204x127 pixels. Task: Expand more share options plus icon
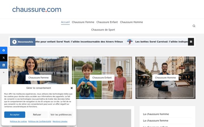pos(4,73)
